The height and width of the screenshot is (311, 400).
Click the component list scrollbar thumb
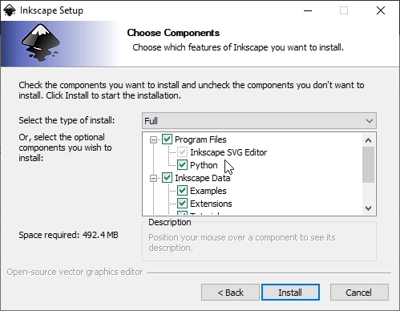(x=369, y=164)
